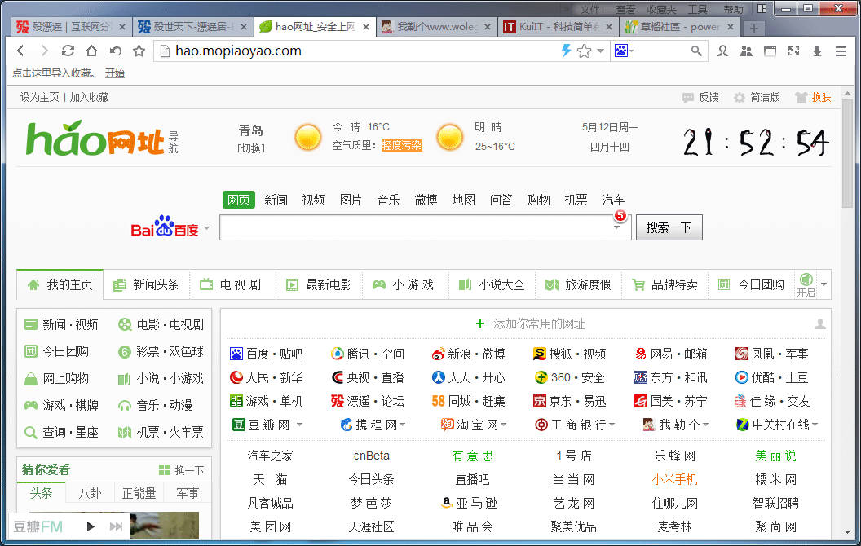Choose the 视频 search category
Screen dimensions: 861x546
(x=313, y=200)
